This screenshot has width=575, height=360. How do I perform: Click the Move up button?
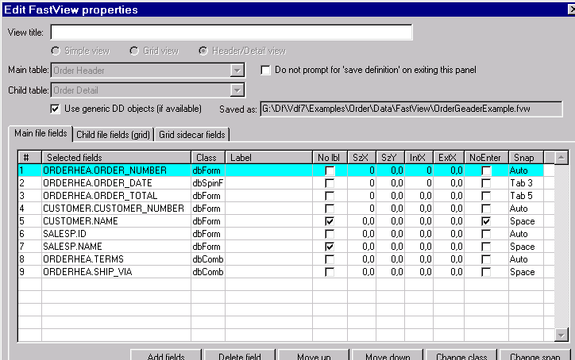click(x=314, y=356)
